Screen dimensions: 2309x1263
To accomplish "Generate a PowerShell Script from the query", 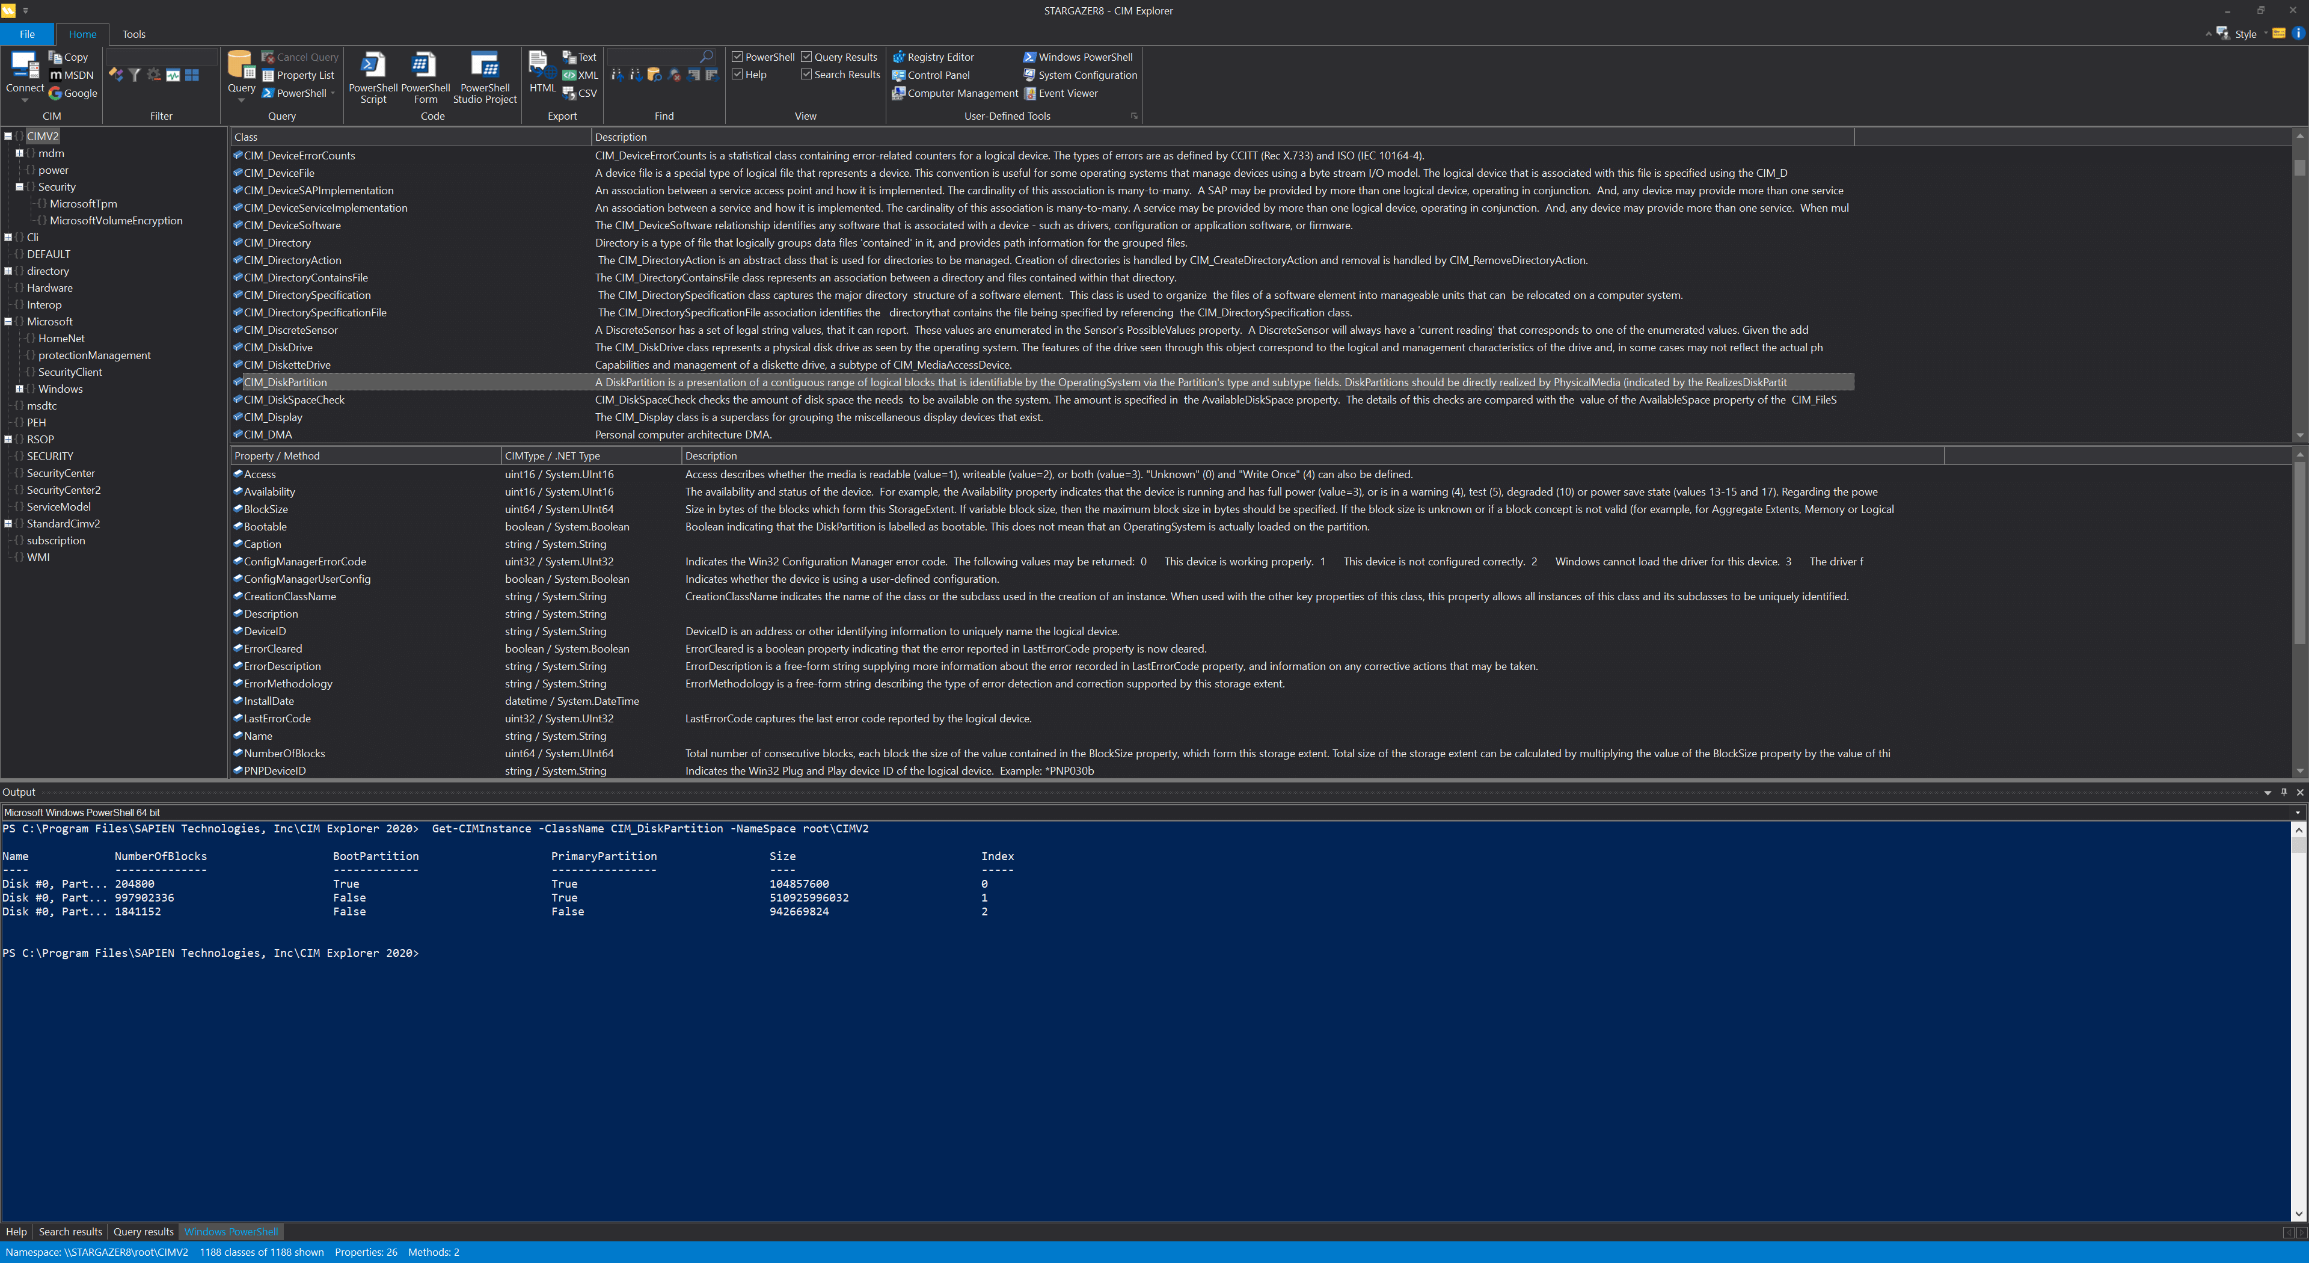I will pos(373,77).
